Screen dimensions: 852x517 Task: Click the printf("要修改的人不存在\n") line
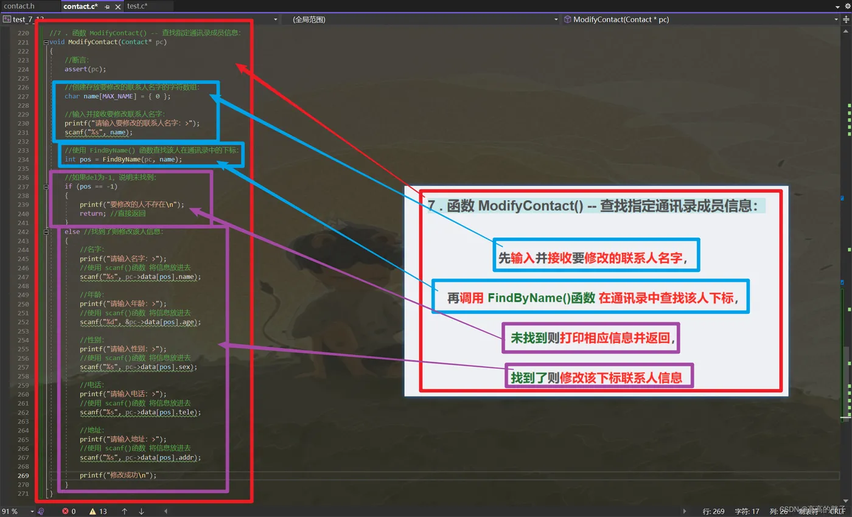(x=131, y=204)
